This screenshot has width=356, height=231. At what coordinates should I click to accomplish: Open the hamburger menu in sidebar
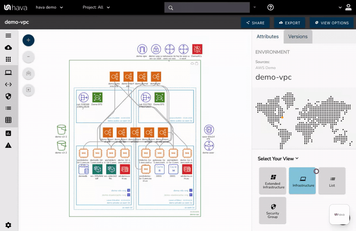pyautogui.click(x=8, y=36)
